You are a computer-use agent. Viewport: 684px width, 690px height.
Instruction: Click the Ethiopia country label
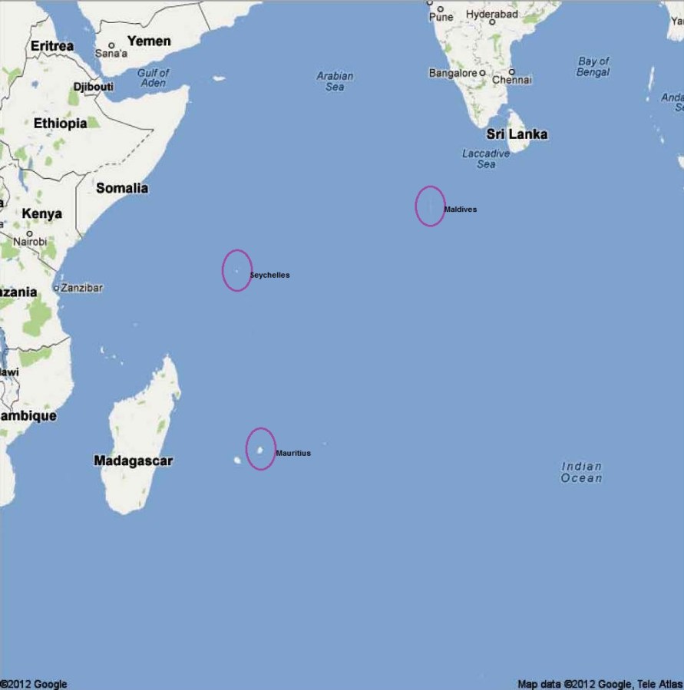61,124
